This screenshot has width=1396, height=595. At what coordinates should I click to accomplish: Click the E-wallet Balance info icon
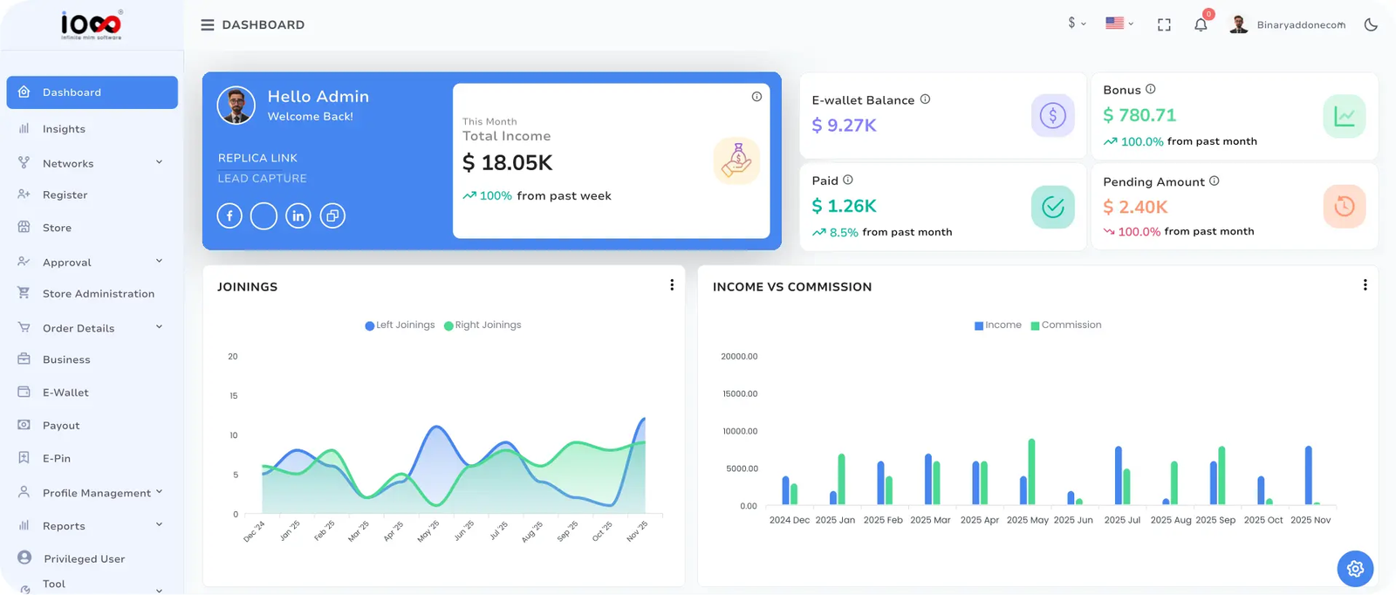pos(925,99)
